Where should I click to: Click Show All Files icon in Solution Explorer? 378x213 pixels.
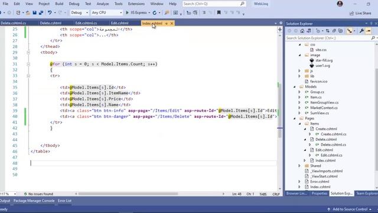click(x=340, y=31)
